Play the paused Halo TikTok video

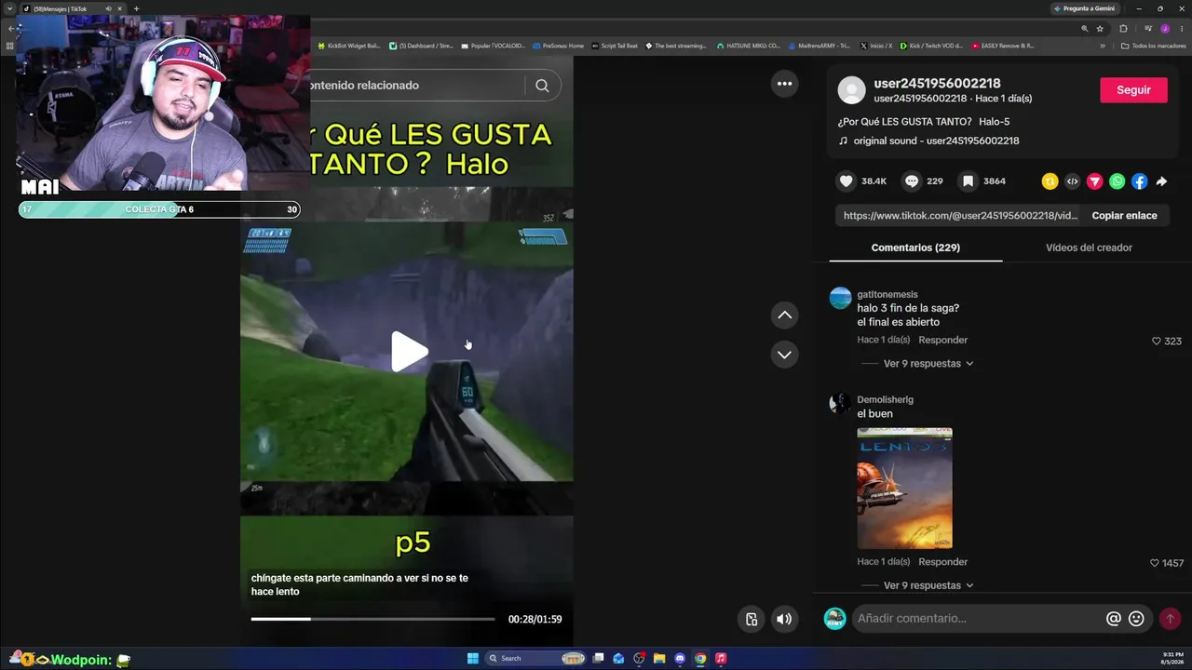coord(409,352)
